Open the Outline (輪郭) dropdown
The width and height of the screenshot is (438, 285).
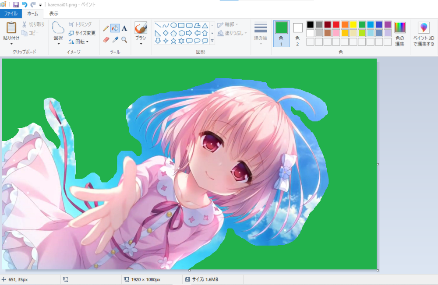point(227,25)
